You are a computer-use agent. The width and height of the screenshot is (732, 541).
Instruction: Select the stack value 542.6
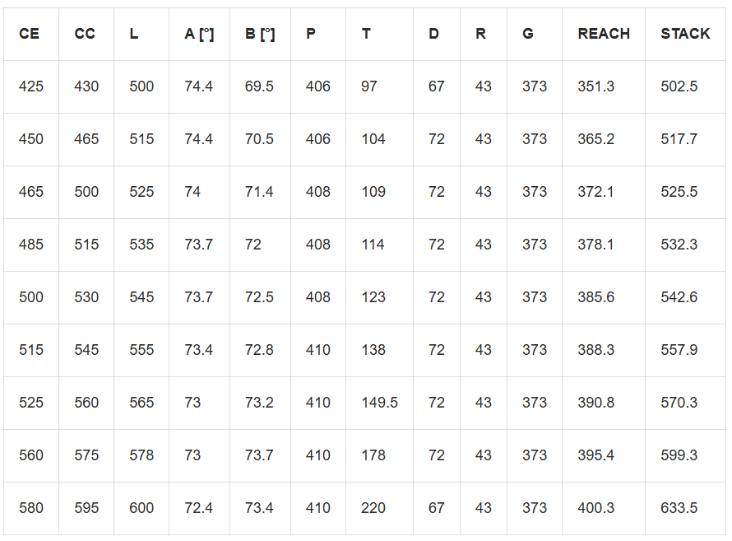(x=679, y=297)
